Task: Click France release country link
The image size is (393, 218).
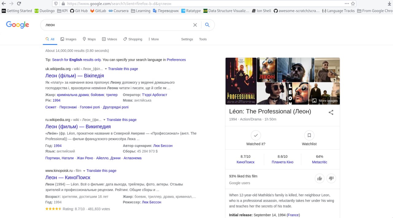Action: point(293,215)
